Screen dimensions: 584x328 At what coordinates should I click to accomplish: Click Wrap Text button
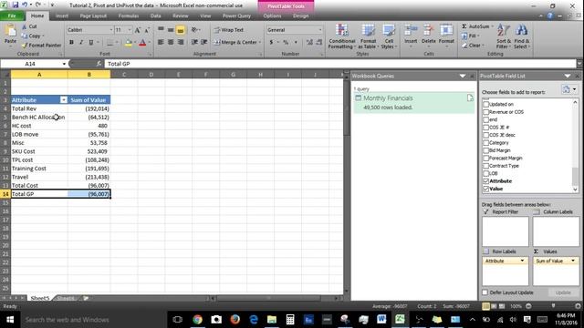pyautogui.click(x=228, y=30)
